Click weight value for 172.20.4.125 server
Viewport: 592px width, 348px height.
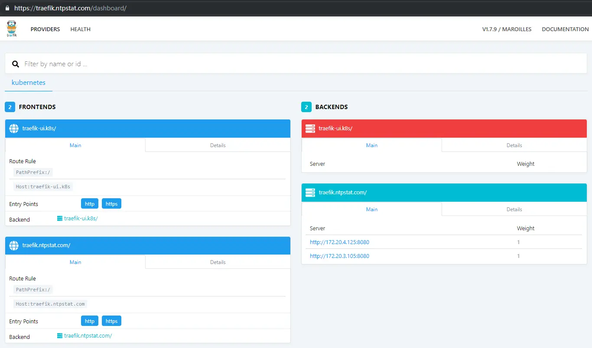pos(518,242)
